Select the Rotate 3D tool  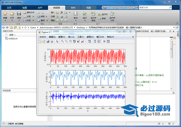coord(74,41)
